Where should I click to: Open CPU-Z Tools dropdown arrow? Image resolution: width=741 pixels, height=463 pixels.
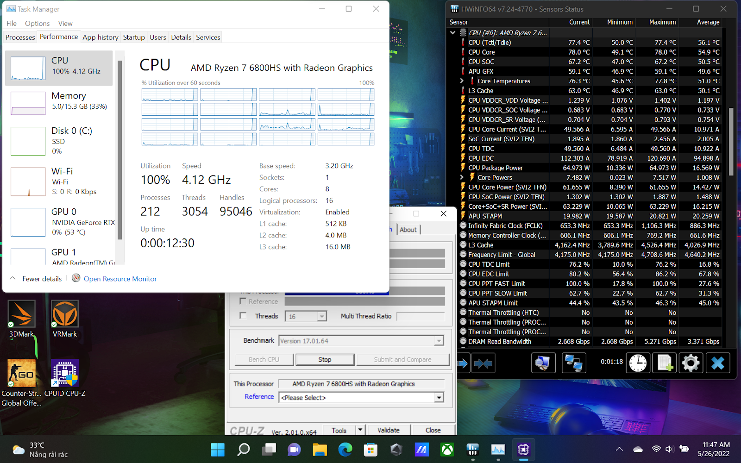pyautogui.click(x=360, y=430)
